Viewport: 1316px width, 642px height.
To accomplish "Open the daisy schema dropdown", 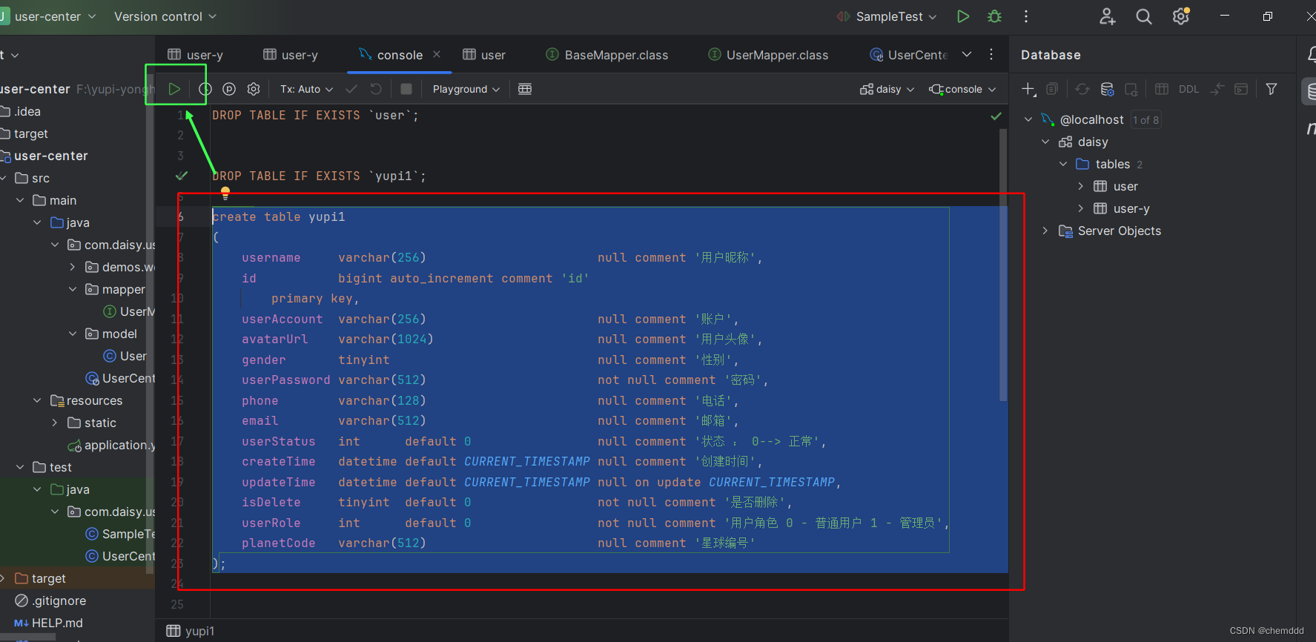I will [887, 89].
